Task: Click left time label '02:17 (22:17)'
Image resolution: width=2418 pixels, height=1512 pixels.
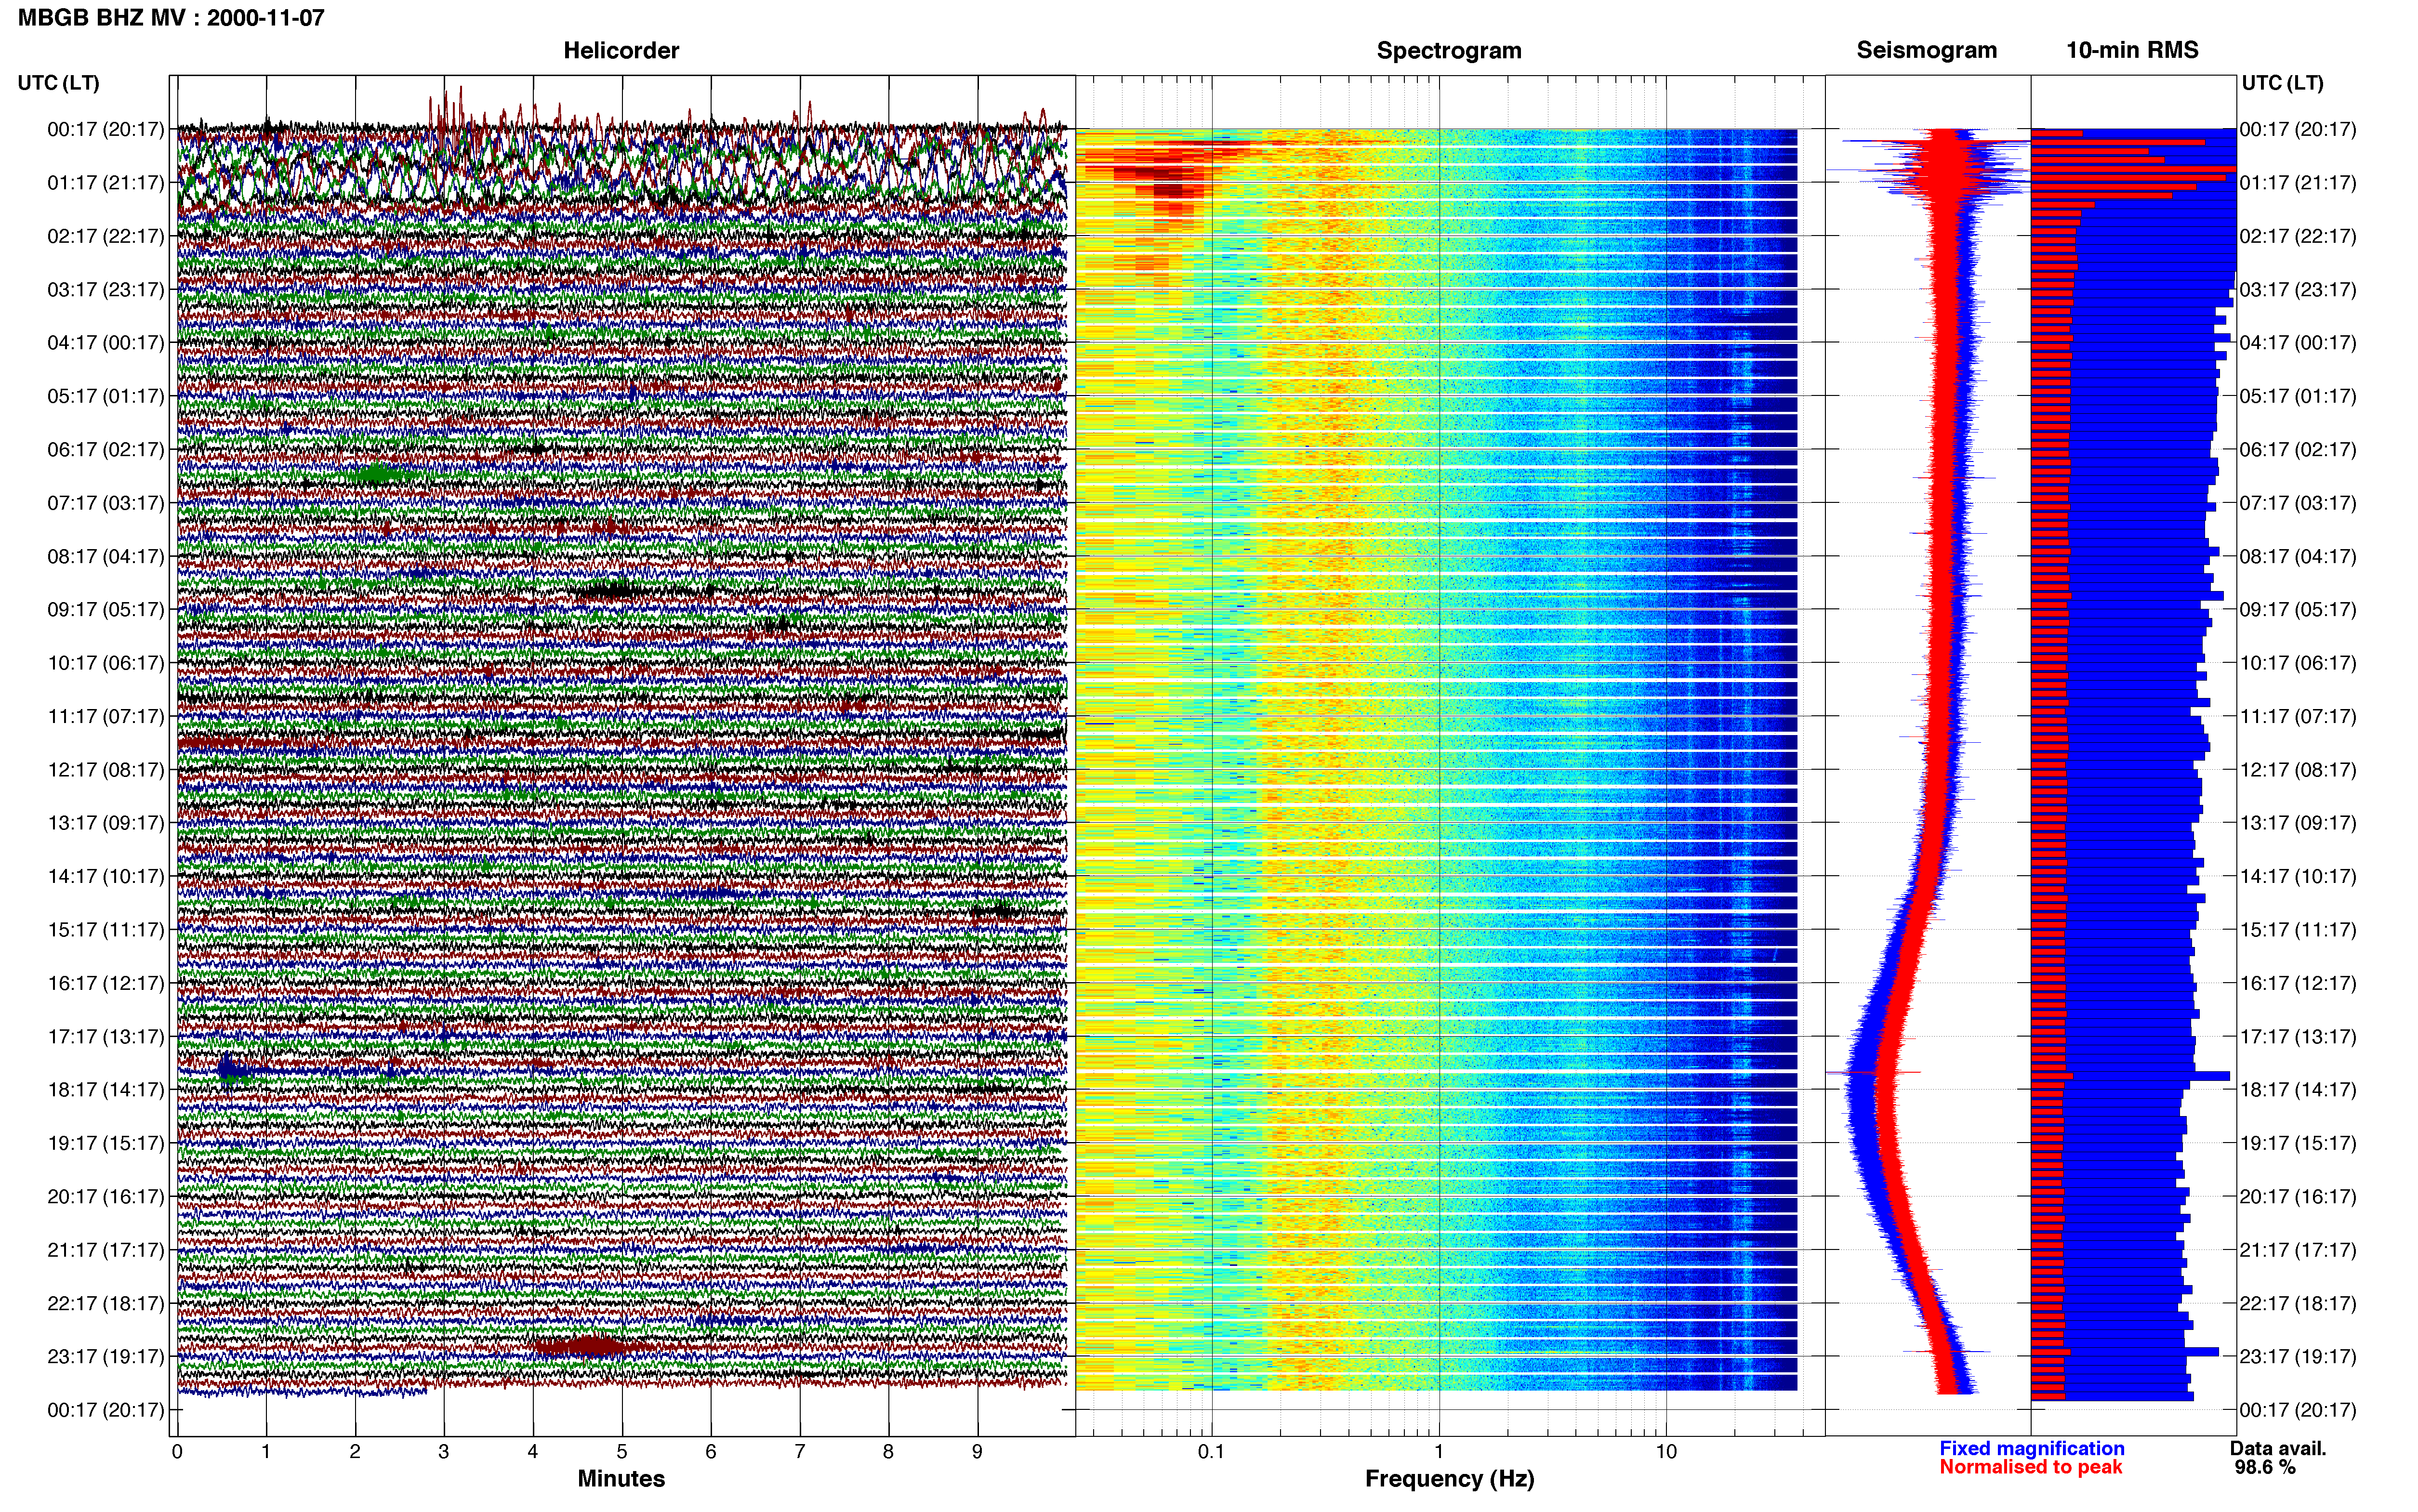Action: coord(105,236)
